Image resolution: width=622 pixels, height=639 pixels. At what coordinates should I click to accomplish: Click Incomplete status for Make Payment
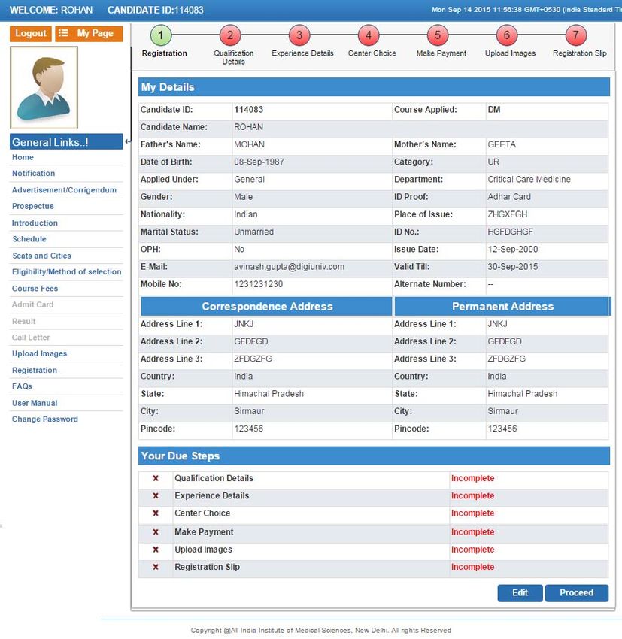pyautogui.click(x=473, y=531)
